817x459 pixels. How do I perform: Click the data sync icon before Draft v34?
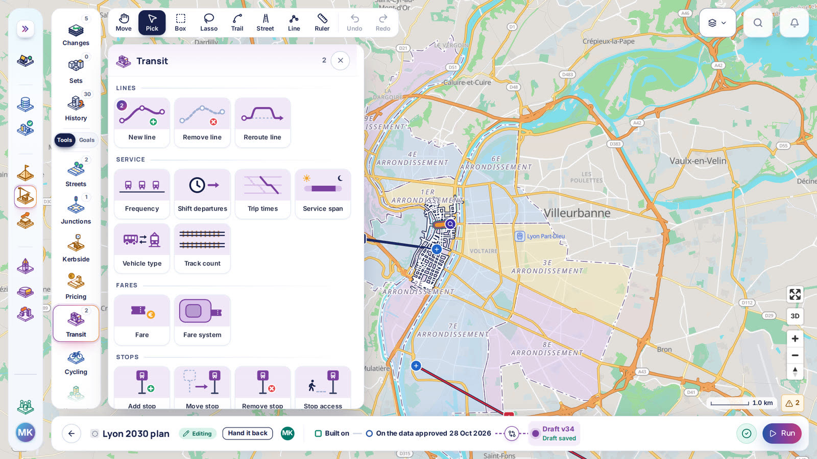click(512, 433)
